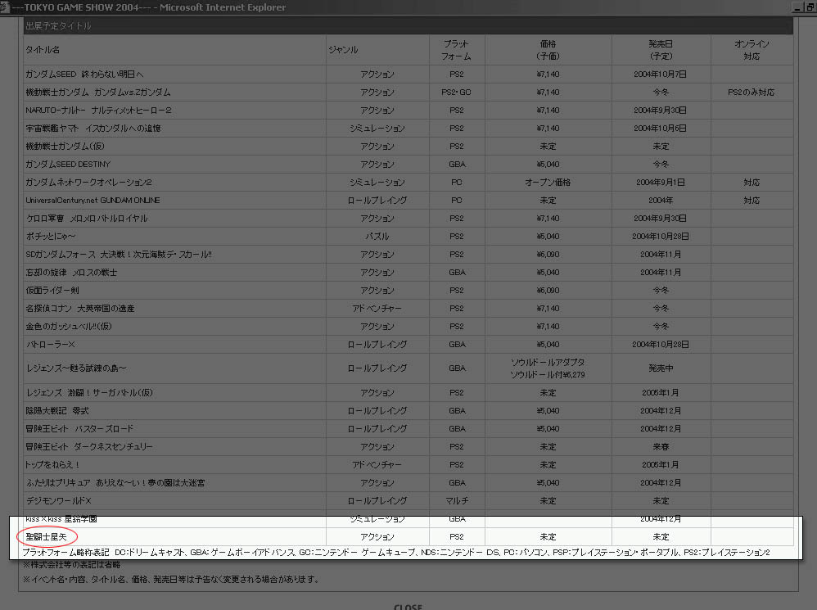Click title 'UniversalCentury.net GUNDAM ONLINE'
This screenshot has height=610, width=817.
(93, 200)
